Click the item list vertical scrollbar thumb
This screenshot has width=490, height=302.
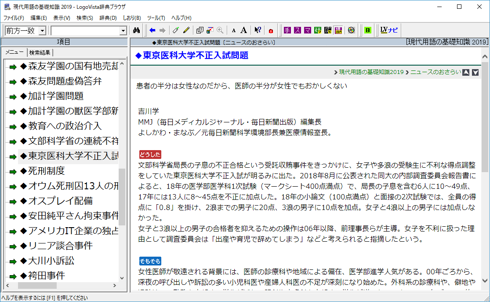(122, 197)
